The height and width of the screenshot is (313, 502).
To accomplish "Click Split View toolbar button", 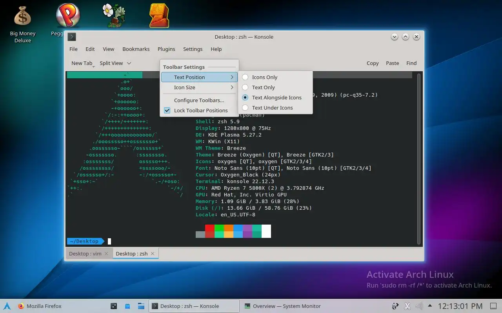I will tap(111, 63).
